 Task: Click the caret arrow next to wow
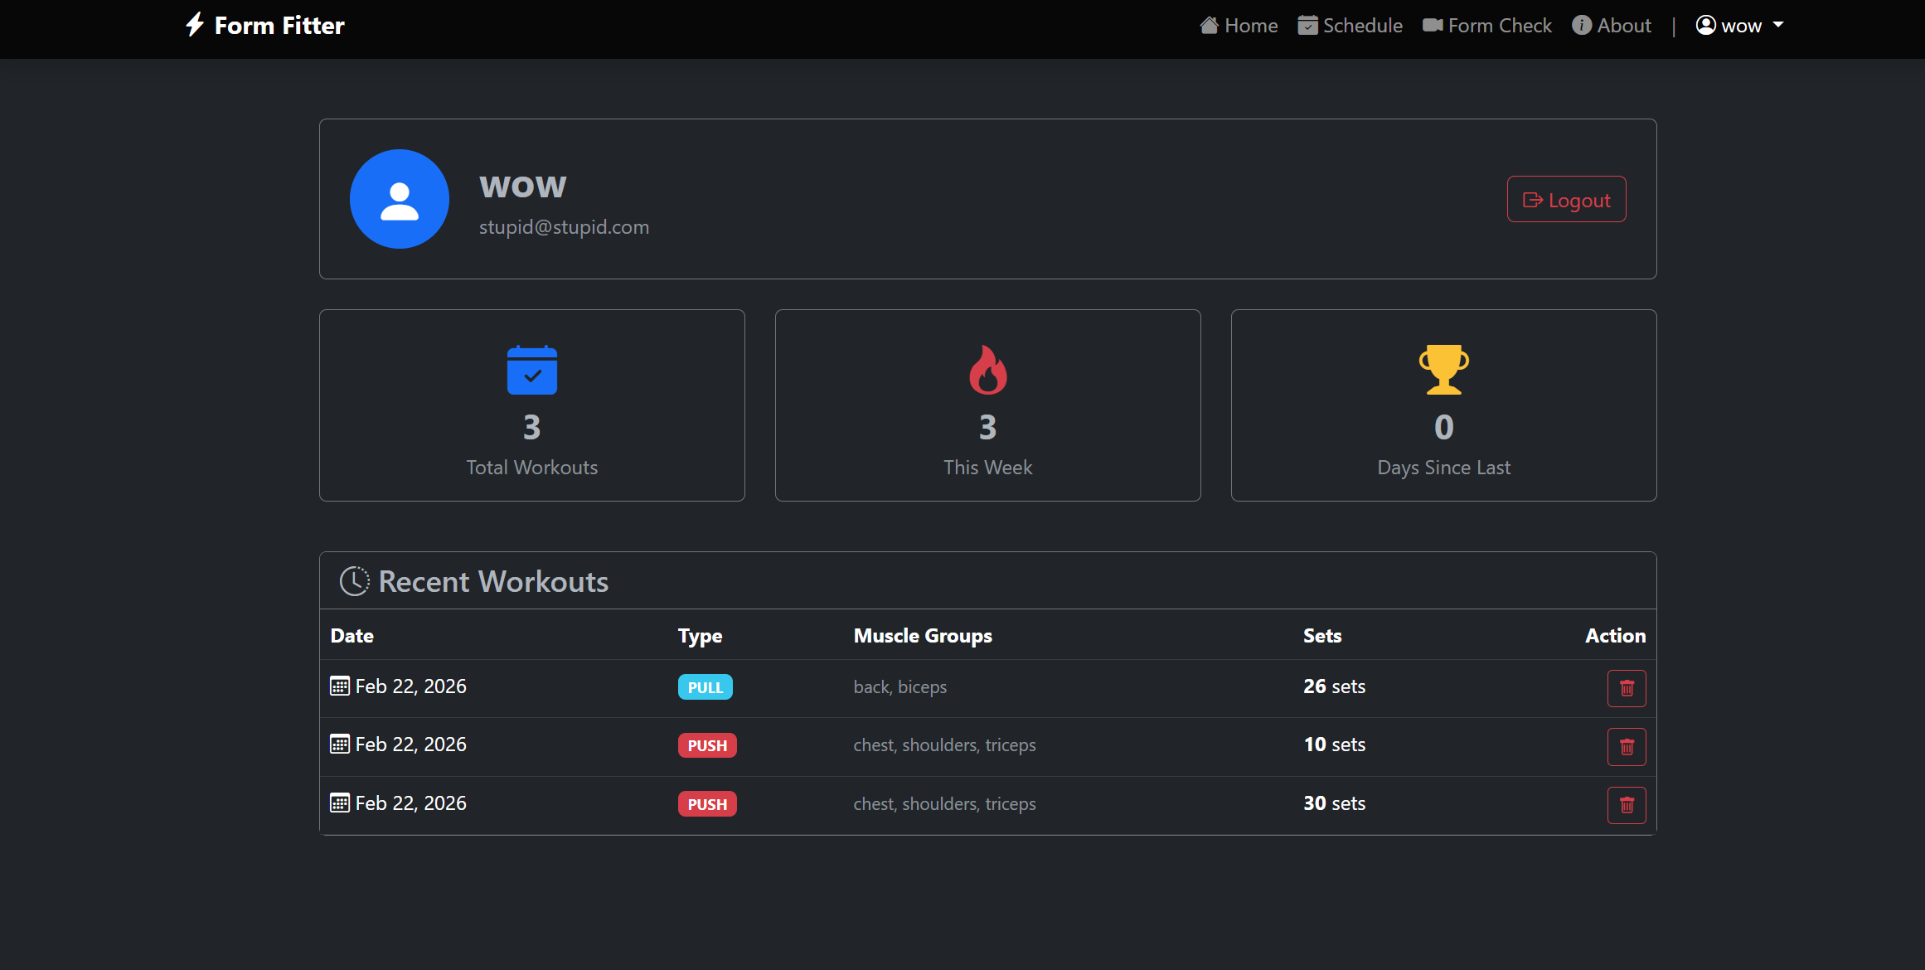point(1778,25)
